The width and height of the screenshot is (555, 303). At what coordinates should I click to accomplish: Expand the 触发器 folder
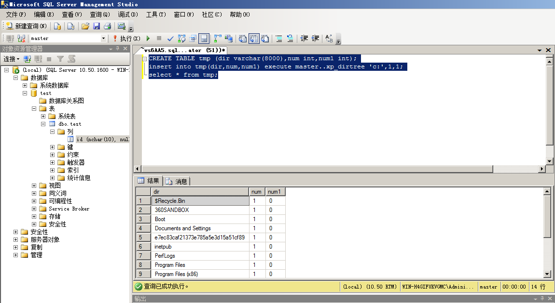click(x=53, y=162)
